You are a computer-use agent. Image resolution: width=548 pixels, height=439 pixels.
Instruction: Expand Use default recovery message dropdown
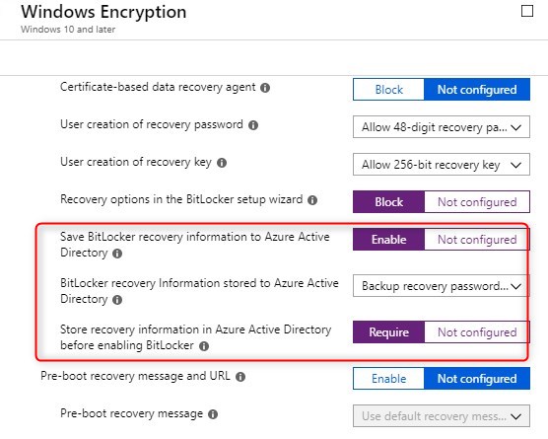(x=442, y=416)
